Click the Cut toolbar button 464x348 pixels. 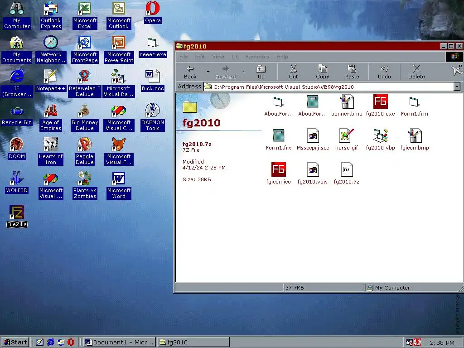(293, 72)
